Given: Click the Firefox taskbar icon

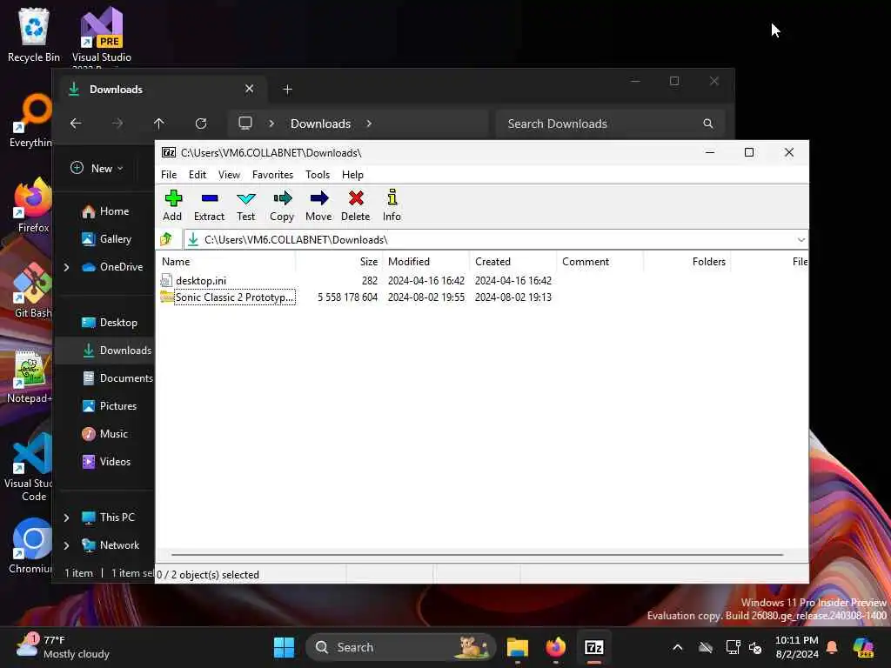Looking at the screenshot, I should coord(556,647).
